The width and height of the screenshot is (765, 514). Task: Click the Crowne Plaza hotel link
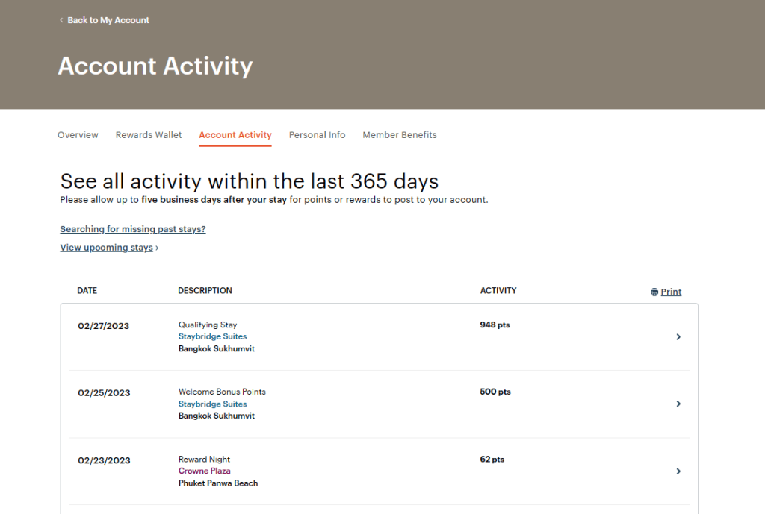[x=204, y=471]
